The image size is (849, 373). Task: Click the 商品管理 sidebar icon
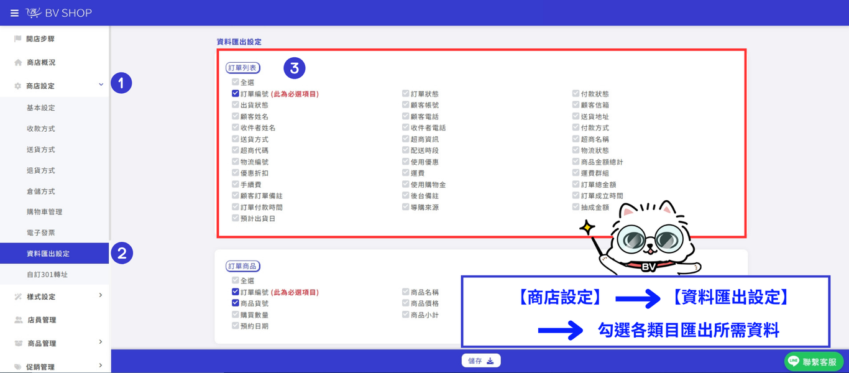[18, 343]
